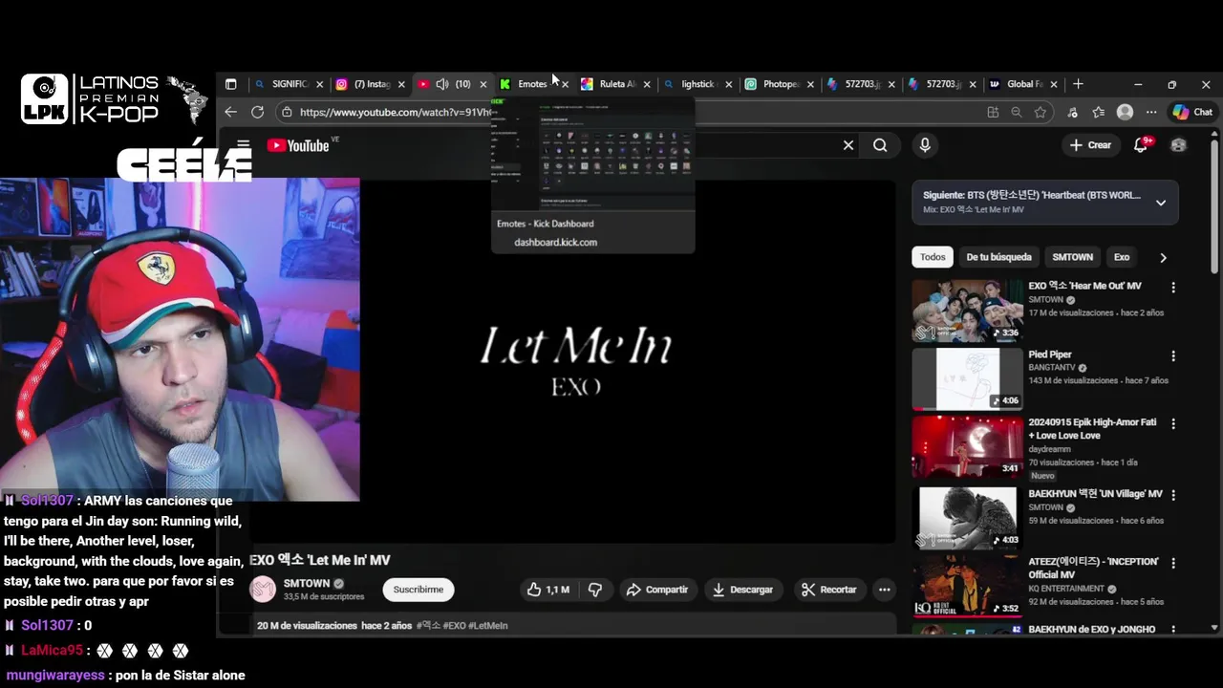The width and height of the screenshot is (1223, 688).
Task: Click the Compartir share button
Action: pyautogui.click(x=656, y=590)
